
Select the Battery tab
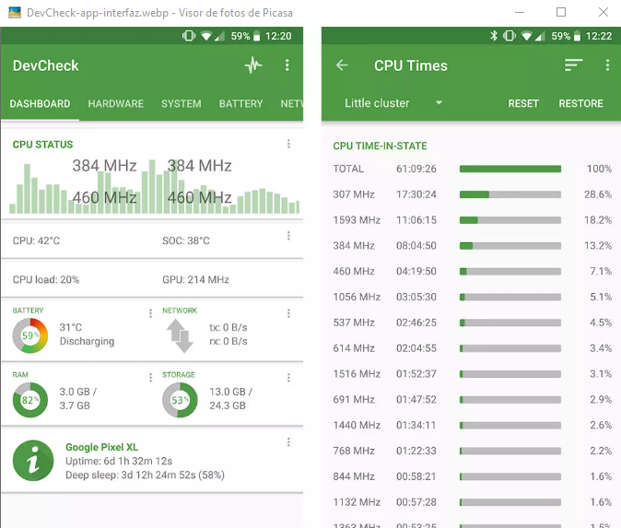pyautogui.click(x=240, y=104)
